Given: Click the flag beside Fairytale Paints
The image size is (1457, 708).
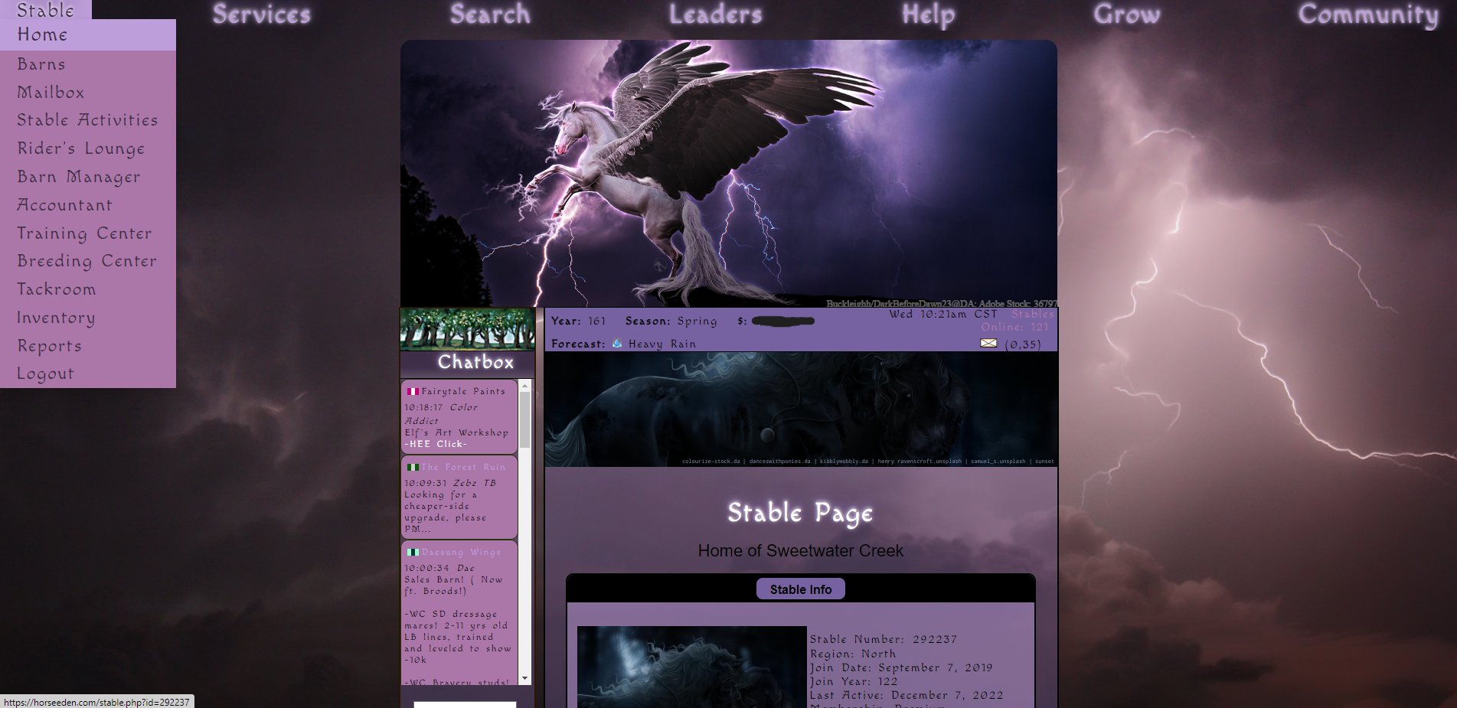Looking at the screenshot, I should click(413, 391).
